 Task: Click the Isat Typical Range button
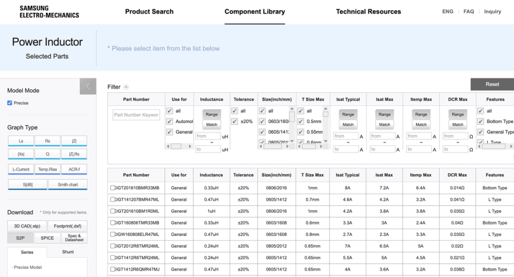tap(348, 114)
